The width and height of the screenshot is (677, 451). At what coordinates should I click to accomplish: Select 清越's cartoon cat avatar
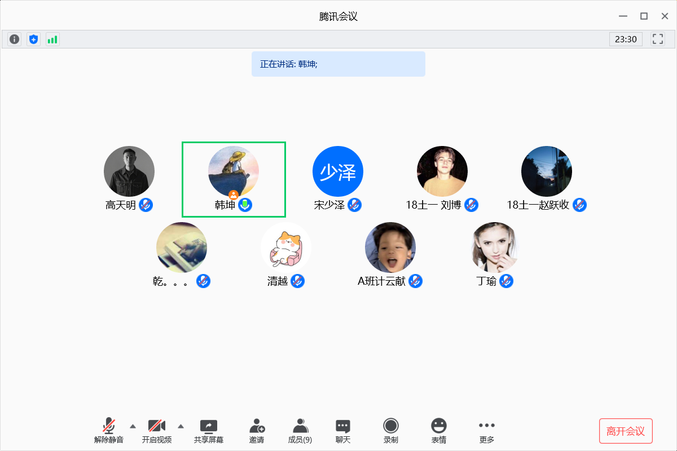tap(286, 247)
